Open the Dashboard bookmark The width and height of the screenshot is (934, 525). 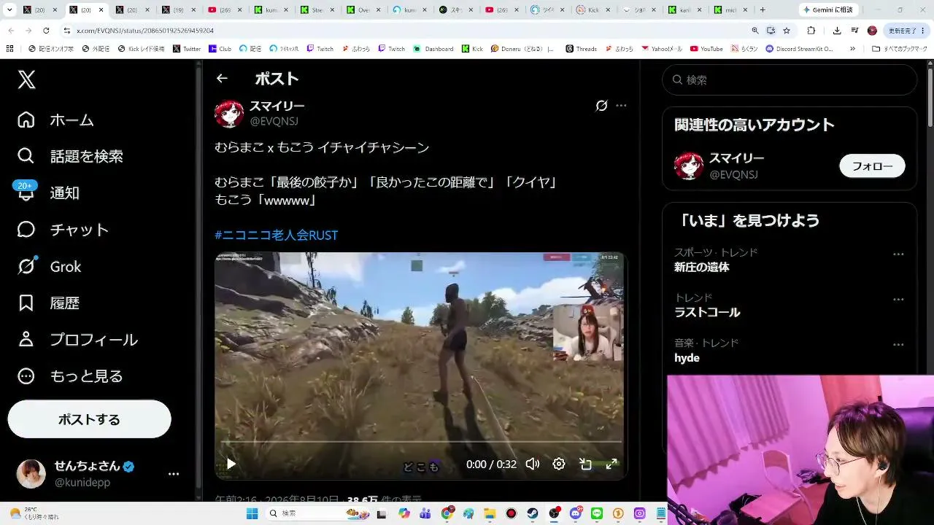coord(433,49)
